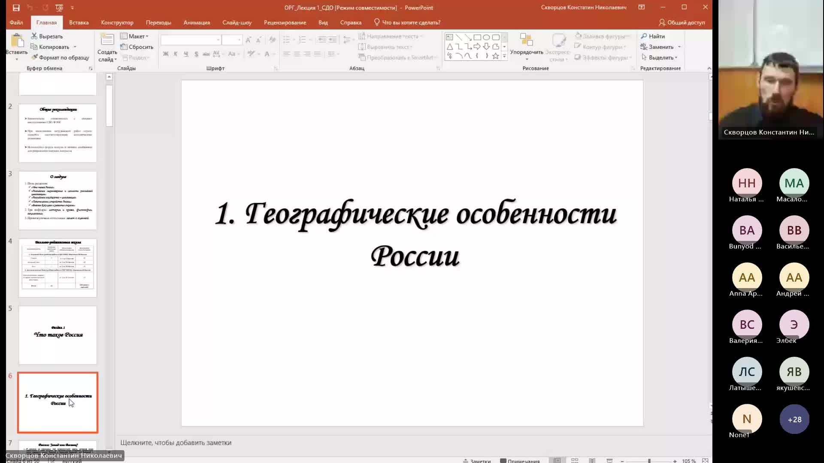This screenshot has width=824, height=463.
Task: Open the Заменить dropdown arrow
Action: [679, 47]
